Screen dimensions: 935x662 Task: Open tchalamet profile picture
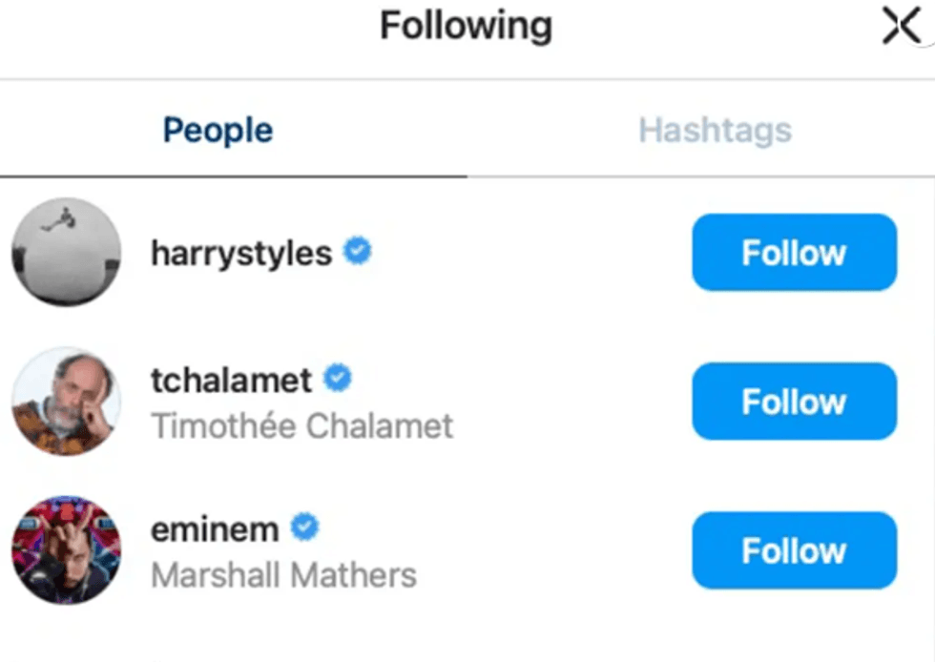tap(67, 402)
